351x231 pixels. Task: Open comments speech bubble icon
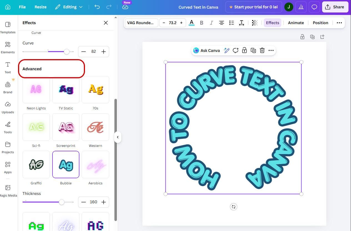point(314,7)
